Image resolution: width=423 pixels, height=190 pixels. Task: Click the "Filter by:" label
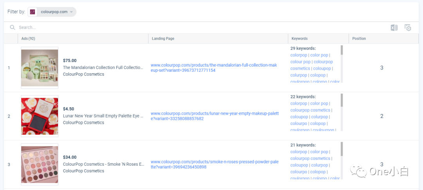(x=16, y=12)
